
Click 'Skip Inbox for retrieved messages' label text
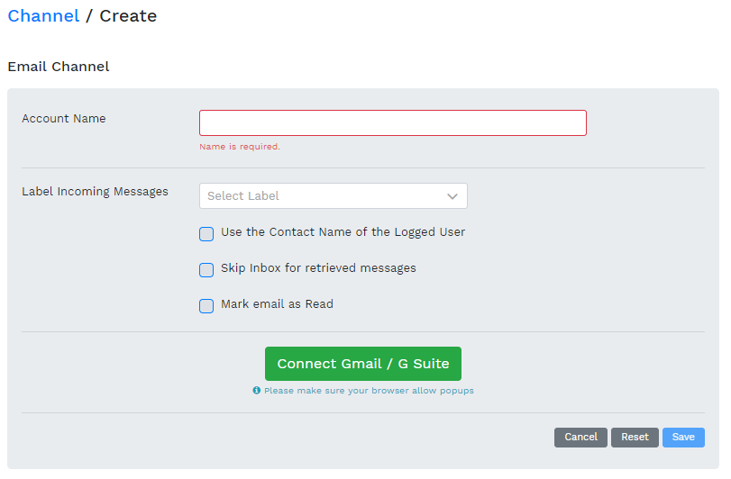[x=318, y=268]
